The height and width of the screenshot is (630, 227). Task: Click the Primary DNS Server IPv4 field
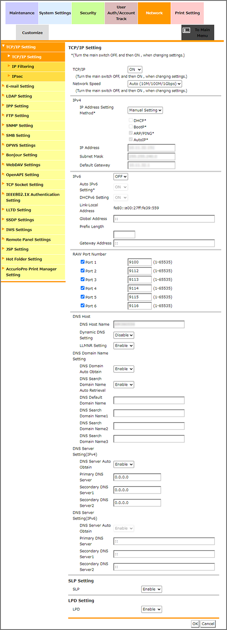[137, 477]
